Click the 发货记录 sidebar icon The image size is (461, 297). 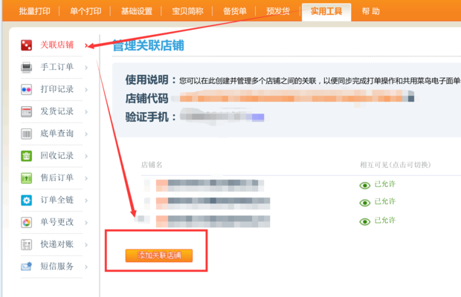pyautogui.click(x=27, y=112)
